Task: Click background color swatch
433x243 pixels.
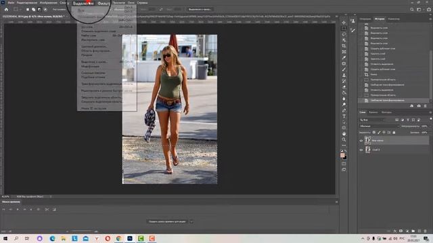Action: tap(344, 157)
